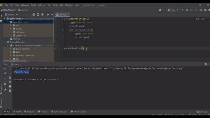The width and height of the screenshot is (210, 118).
Task: Open the Tools menu
Action: click(x=55, y=5)
